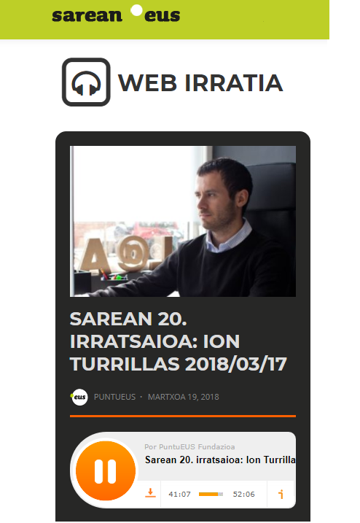The height and width of the screenshot is (523, 360).
Task: Click the round eus author avatar
Action: [x=79, y=397]
